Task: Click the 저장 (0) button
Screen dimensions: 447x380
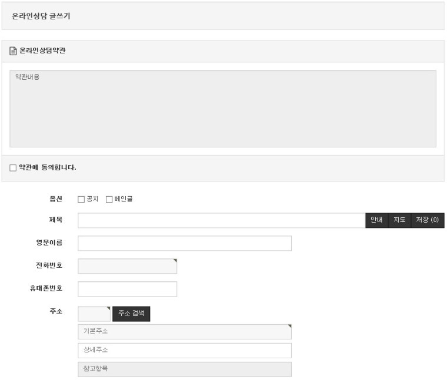Action: pyautogui.click(x=427, y=220)
